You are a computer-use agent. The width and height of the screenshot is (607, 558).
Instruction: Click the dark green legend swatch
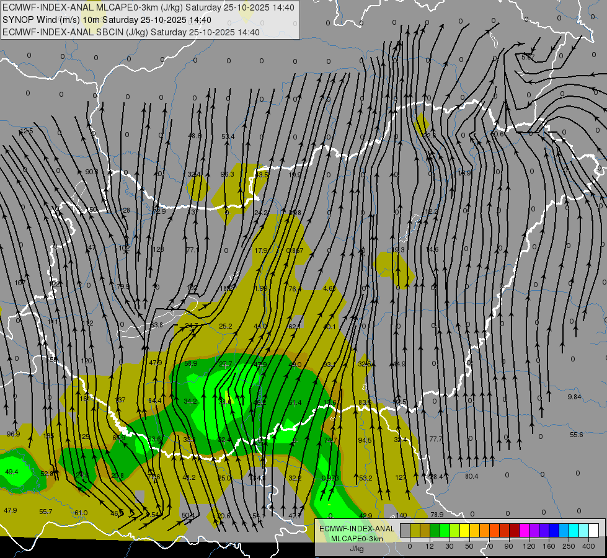coord(435,530)
